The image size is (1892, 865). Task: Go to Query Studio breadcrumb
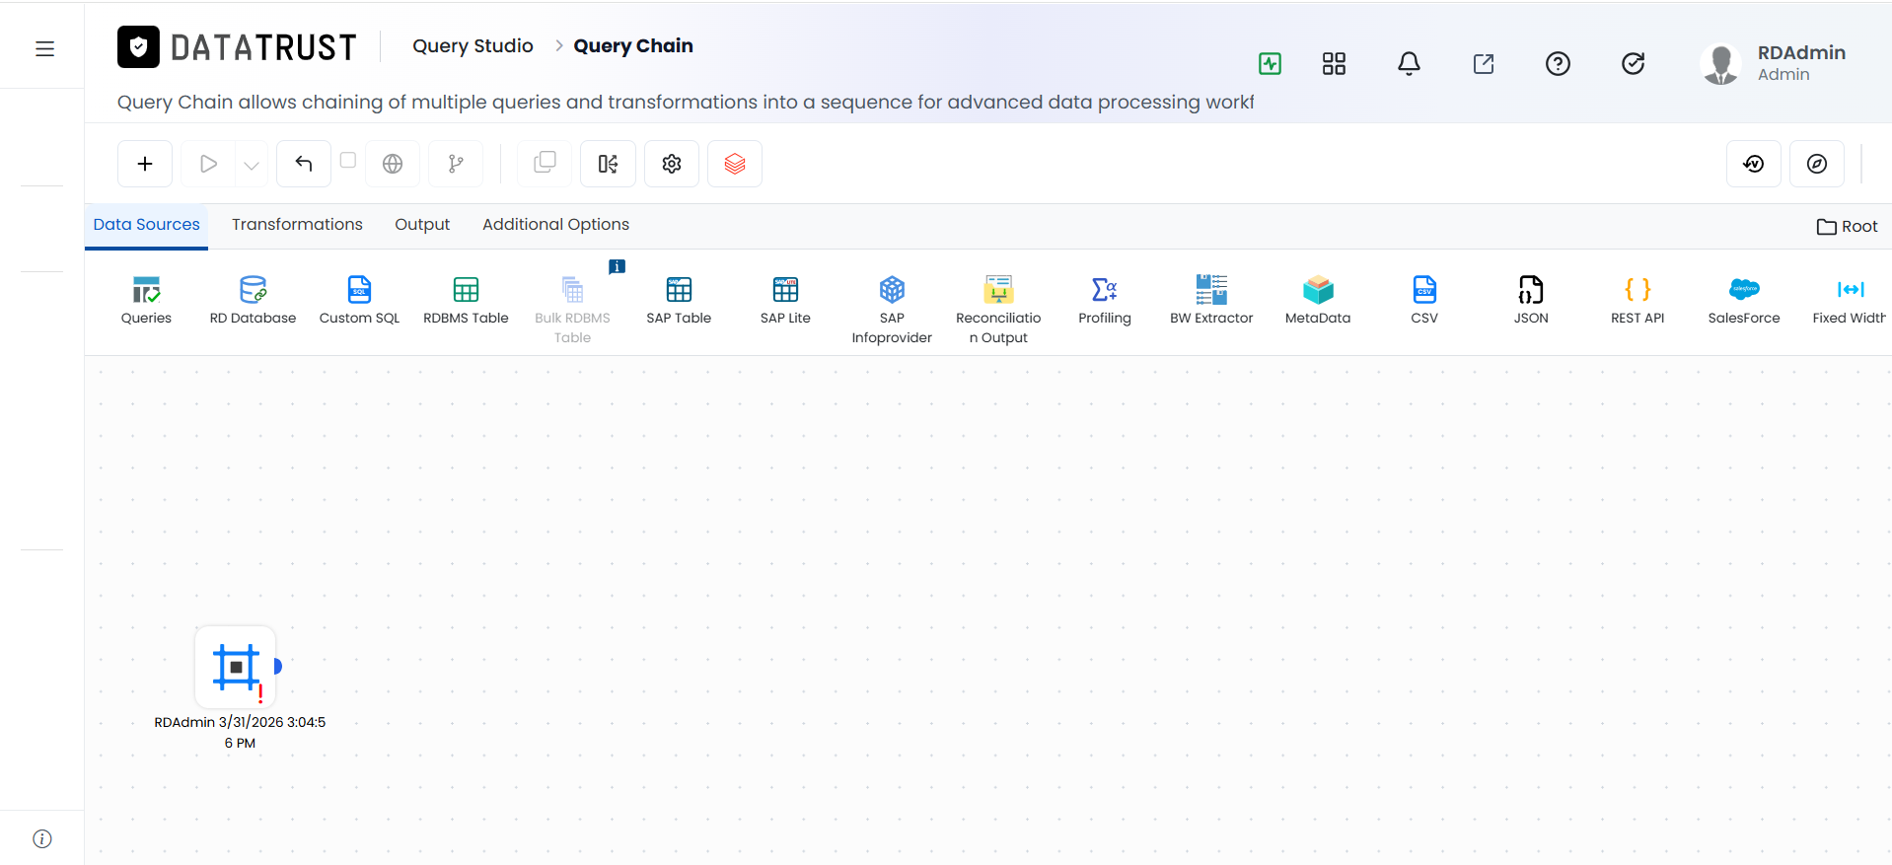[x=473, y=46]
